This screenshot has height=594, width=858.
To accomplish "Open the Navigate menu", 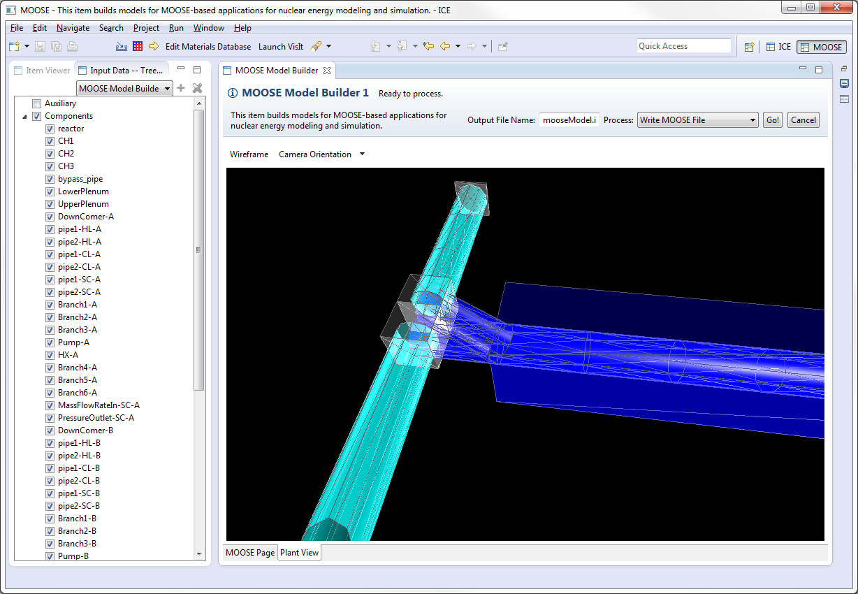I will tap(73, 28).
